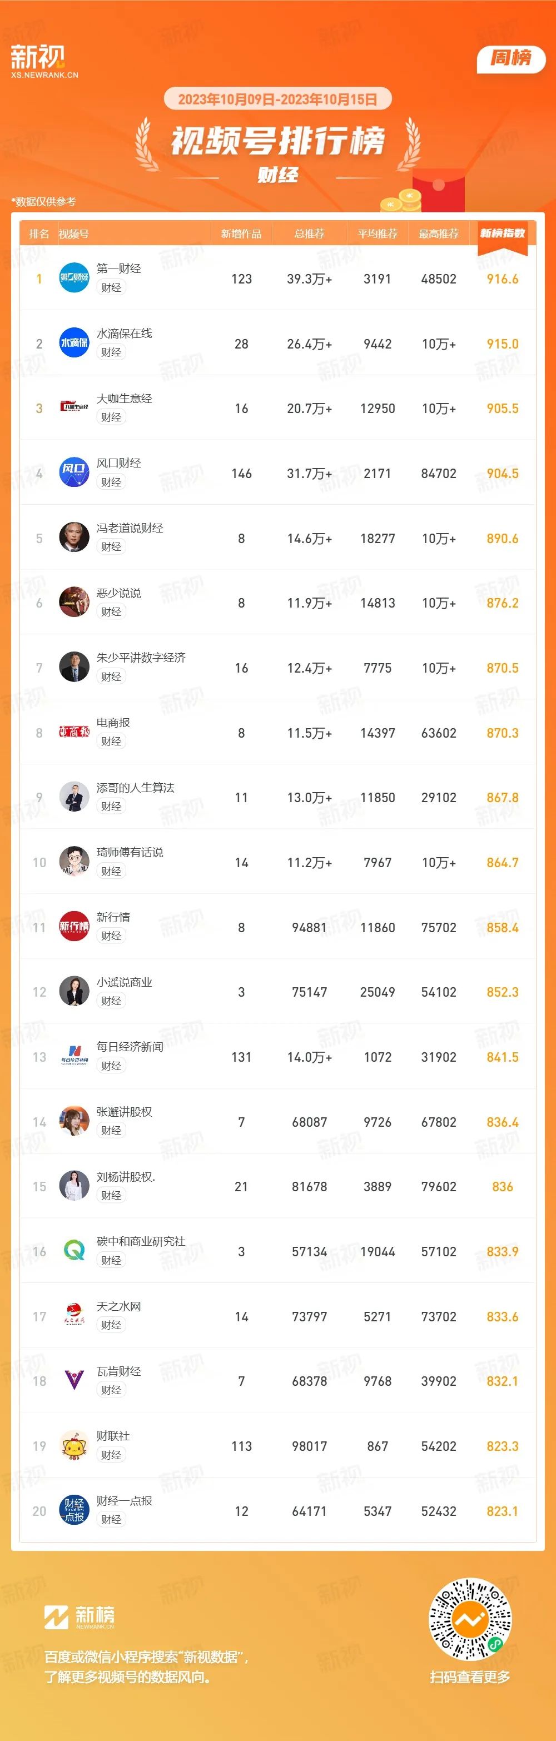Click the 新增作品 column header
556x1741 pixels.
coord(241,234)
